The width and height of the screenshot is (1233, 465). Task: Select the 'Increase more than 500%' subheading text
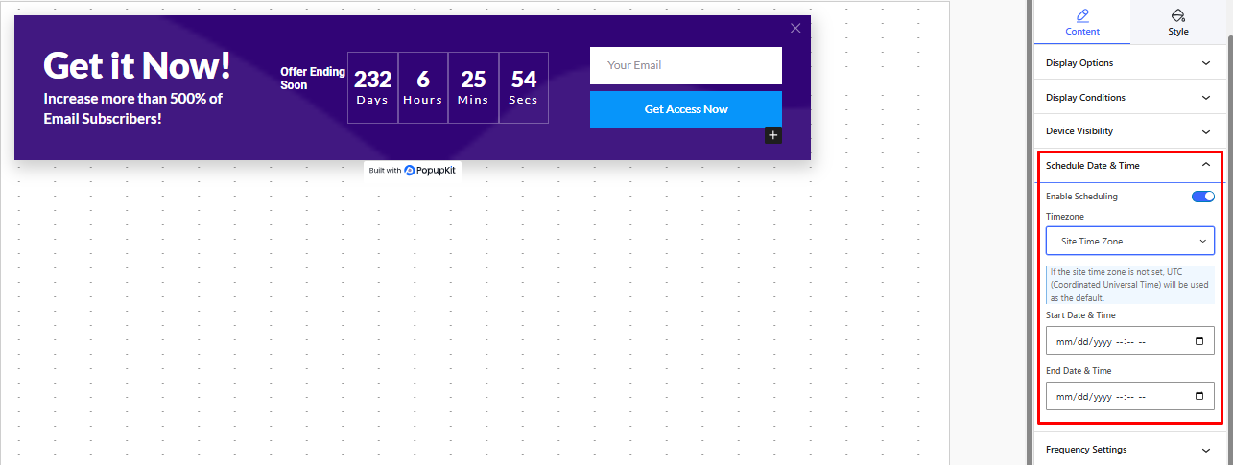pyautogui.click(x=132, y=108)
